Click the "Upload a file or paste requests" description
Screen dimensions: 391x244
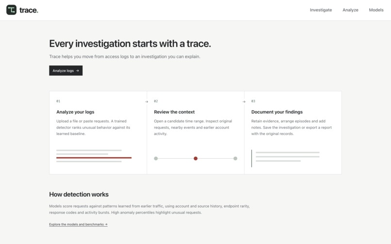pos(93,127)
